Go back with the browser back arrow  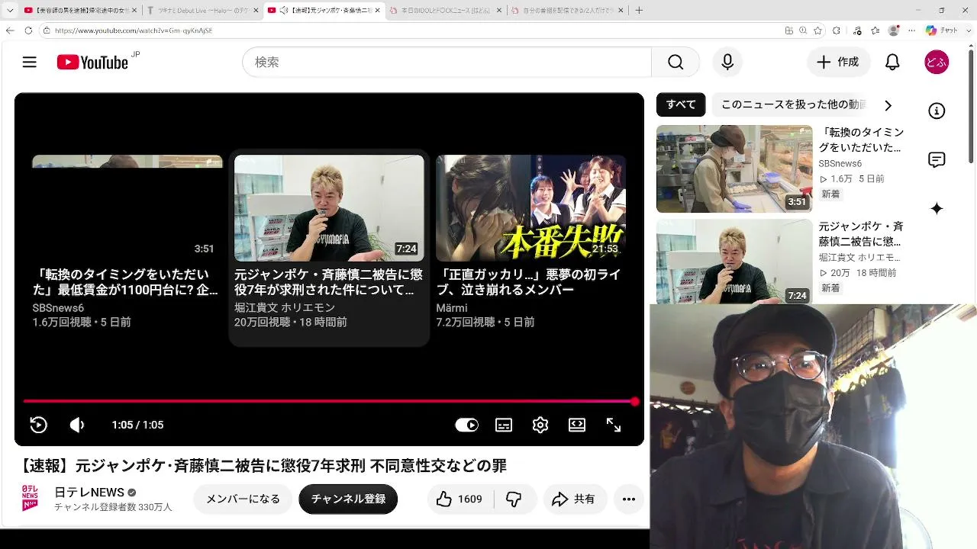click(10, 30)
